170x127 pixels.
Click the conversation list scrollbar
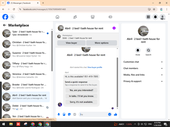(52, 51)
